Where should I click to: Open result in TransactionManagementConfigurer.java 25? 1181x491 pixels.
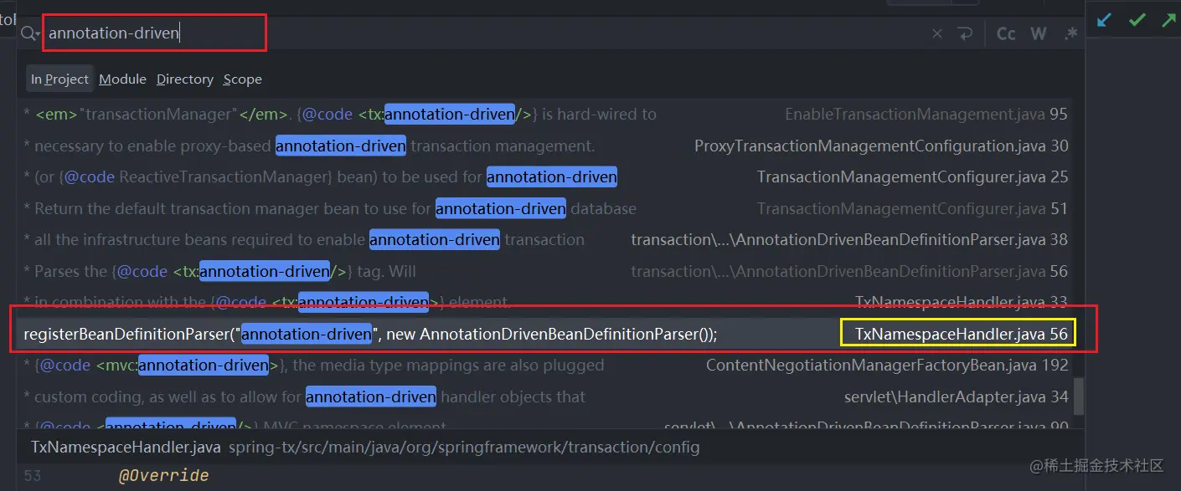[x=545, y=176]
